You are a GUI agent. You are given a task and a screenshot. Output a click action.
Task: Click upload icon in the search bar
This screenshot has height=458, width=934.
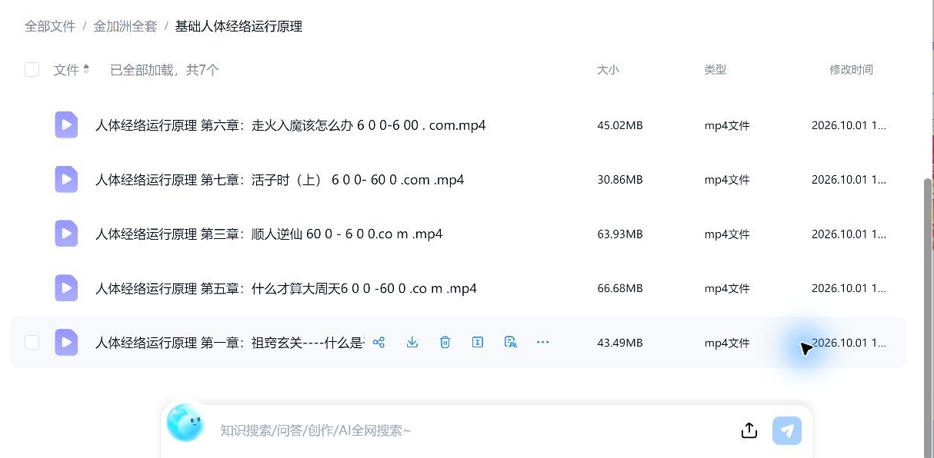click(x=749, y=430)
